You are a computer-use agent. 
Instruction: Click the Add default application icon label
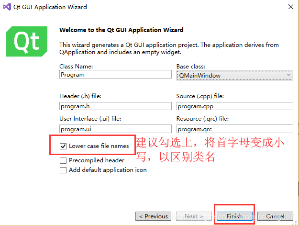click(108, 170)
